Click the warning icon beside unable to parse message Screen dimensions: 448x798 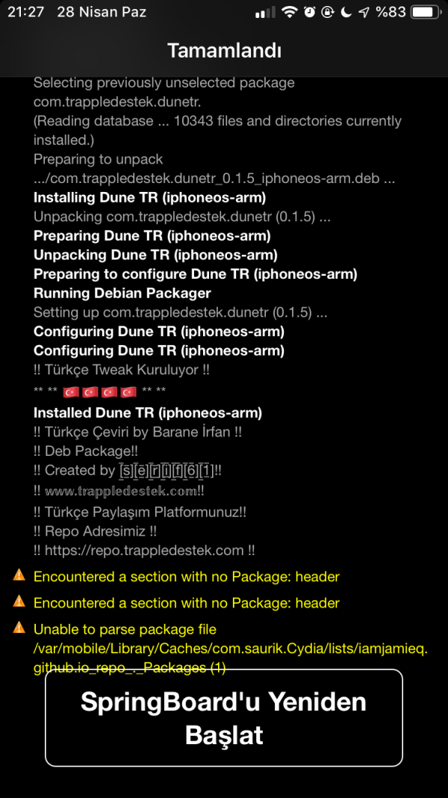pos(18,629)
